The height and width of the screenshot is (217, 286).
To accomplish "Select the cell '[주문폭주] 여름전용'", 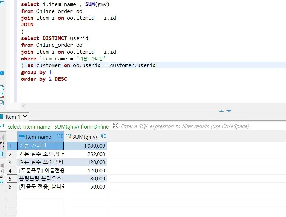I will point(40,171).
